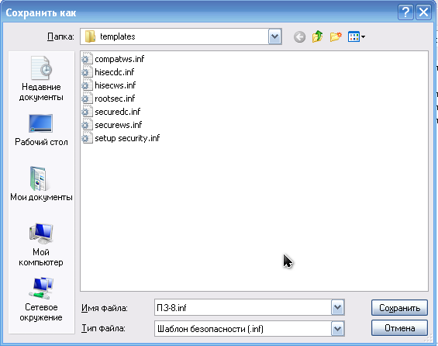Select the rootsec.inf file icon
Screen dimensions: 438x346
coord(87,99)
